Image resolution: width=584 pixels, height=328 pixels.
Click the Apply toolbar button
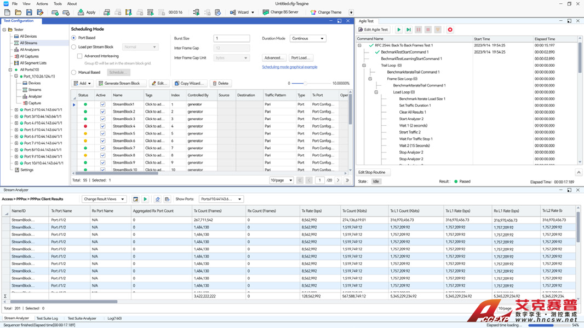click(87, 12)
